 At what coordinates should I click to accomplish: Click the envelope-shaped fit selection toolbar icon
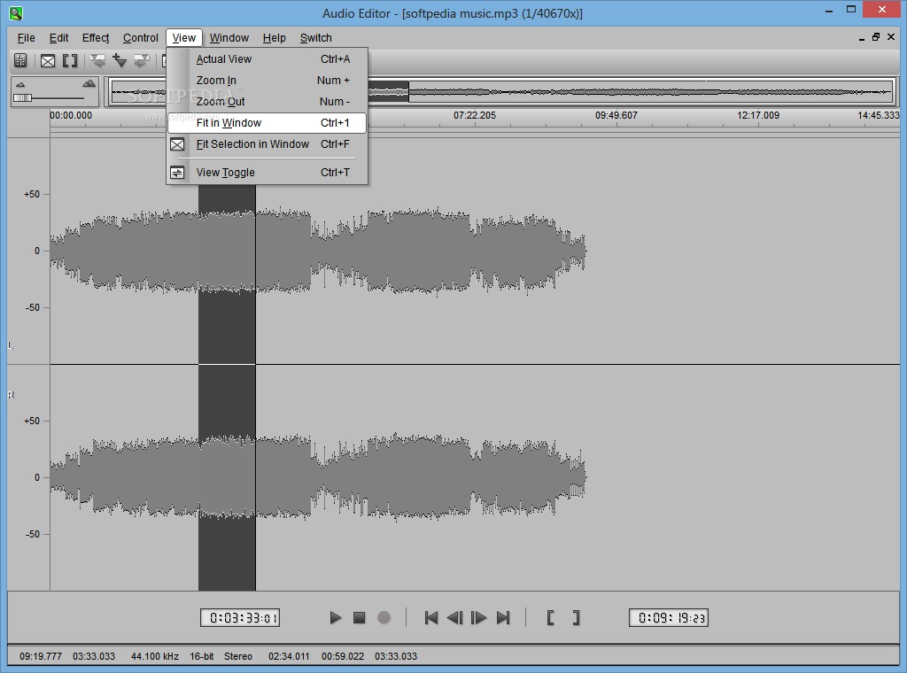(x=48, y=61)
